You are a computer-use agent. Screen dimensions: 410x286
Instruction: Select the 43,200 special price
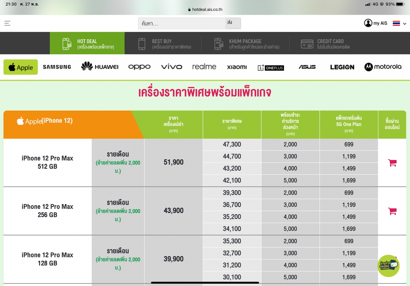pyautogui.click(x=232, y=169)
